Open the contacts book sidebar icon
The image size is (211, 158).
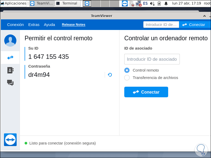(10, 70)
